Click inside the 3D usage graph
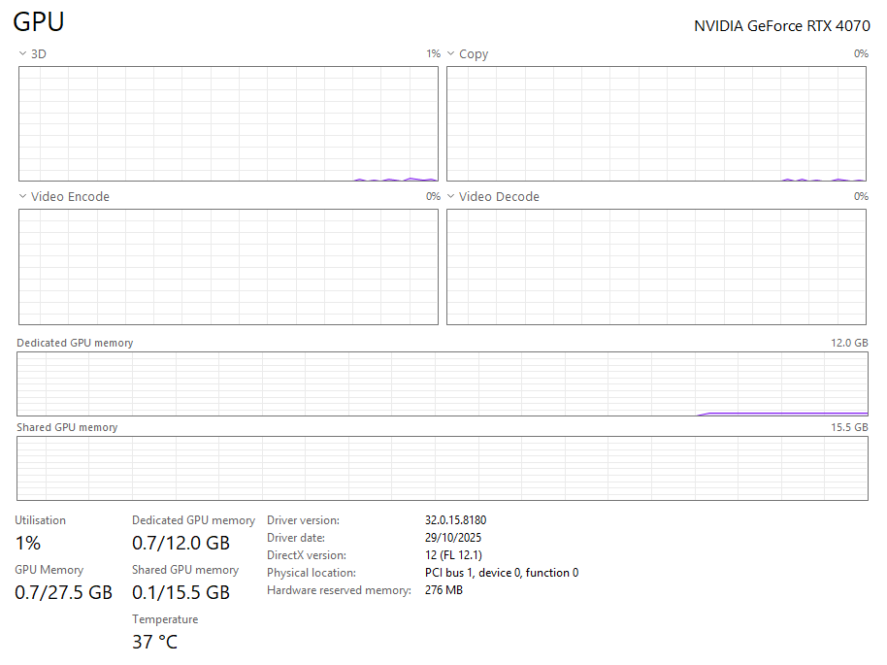887x665 pixels. 228,123
